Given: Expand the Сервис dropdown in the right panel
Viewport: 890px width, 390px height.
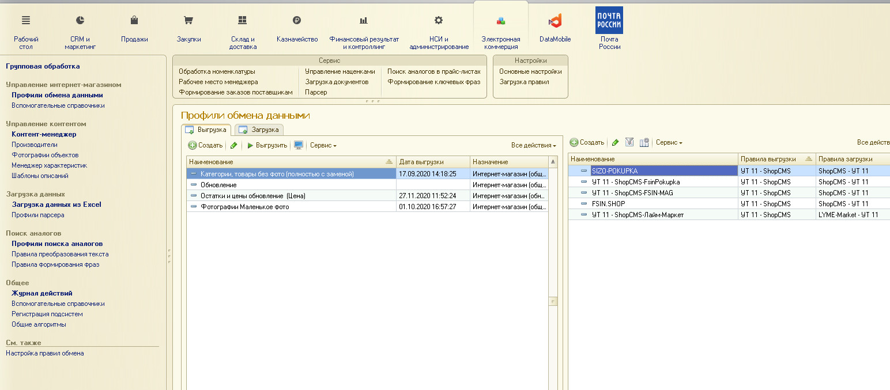Looking at the screenshot, I should coord(669,142).
